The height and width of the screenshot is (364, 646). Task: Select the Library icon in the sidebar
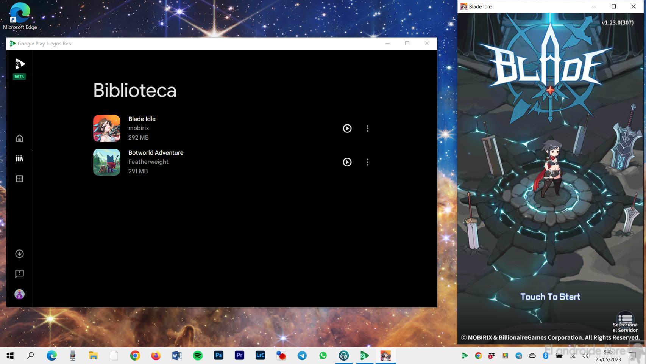coord(19,158)
